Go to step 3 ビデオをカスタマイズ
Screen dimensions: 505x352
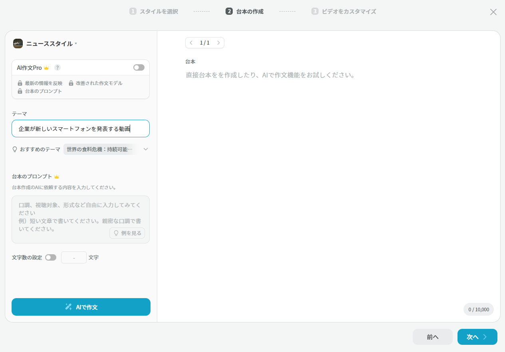tap(344, 12)
